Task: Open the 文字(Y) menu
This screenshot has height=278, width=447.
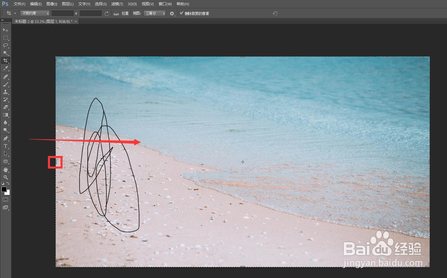Action: (84, 4)
